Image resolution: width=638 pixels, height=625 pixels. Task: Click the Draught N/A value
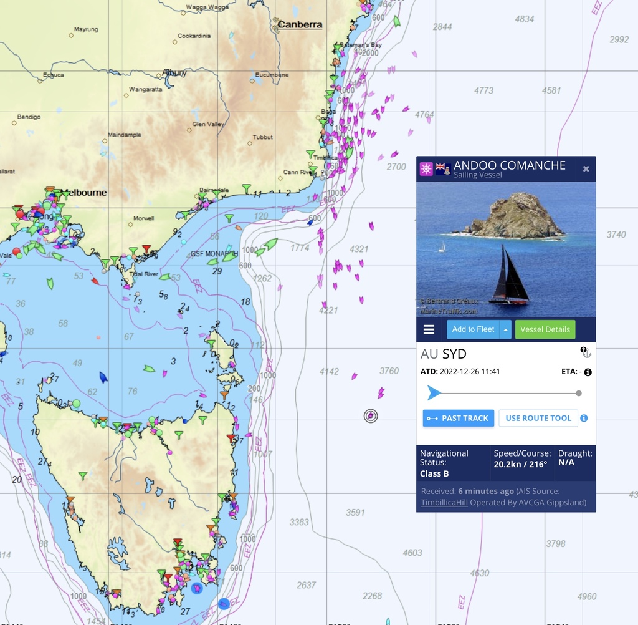tap(566, 462)
